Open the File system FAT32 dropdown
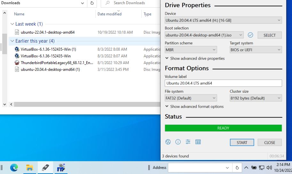292x174 pixels. pyautogui.click(x=191, y=98)
